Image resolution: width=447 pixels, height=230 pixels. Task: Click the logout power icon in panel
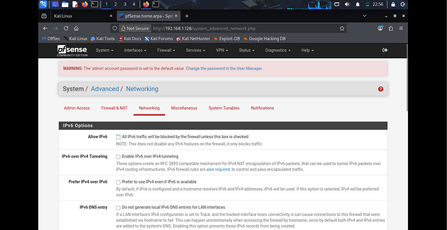403,4
